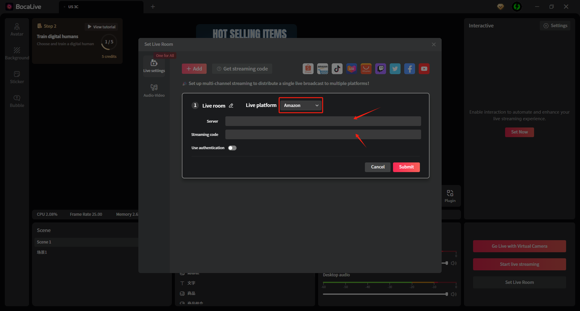Close the Set Live Room dialog
The image size is (580, 311).
(433, 44)
